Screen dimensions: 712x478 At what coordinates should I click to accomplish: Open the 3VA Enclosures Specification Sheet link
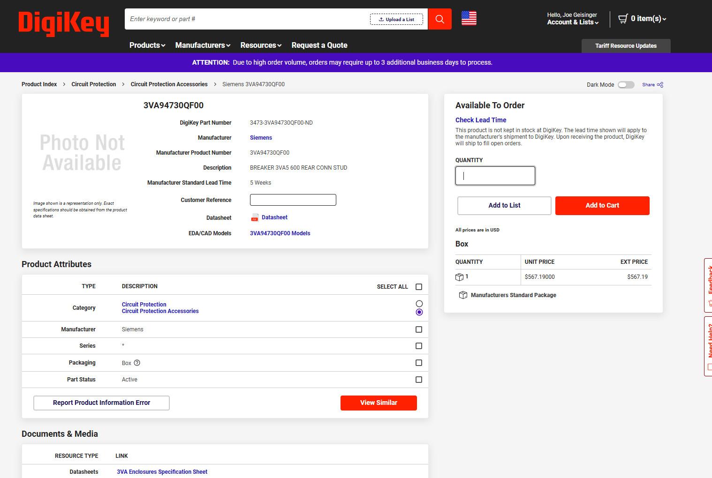coord(162,472)
